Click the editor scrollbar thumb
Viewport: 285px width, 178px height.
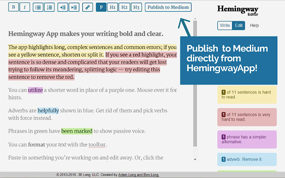point(195,84)
